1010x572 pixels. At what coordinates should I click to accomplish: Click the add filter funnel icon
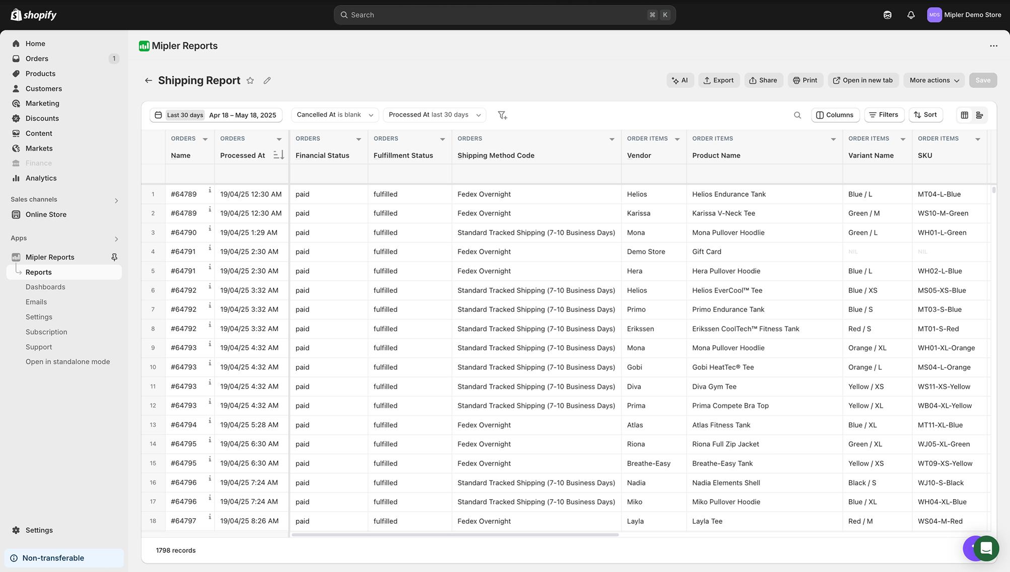point(502,115)
